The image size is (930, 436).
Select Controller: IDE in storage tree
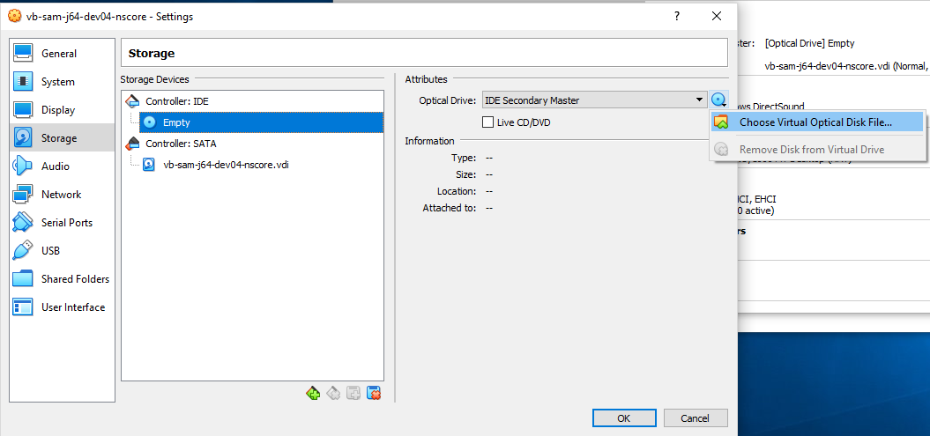[x=177, y=101]
